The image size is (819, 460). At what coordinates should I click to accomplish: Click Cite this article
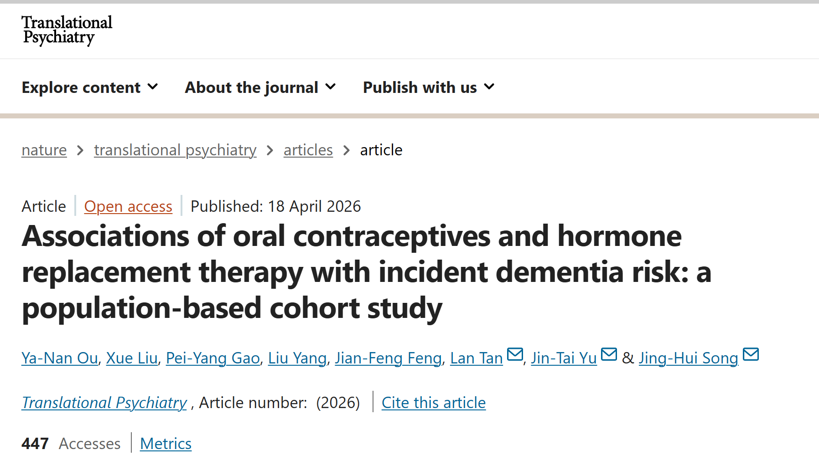434,403
